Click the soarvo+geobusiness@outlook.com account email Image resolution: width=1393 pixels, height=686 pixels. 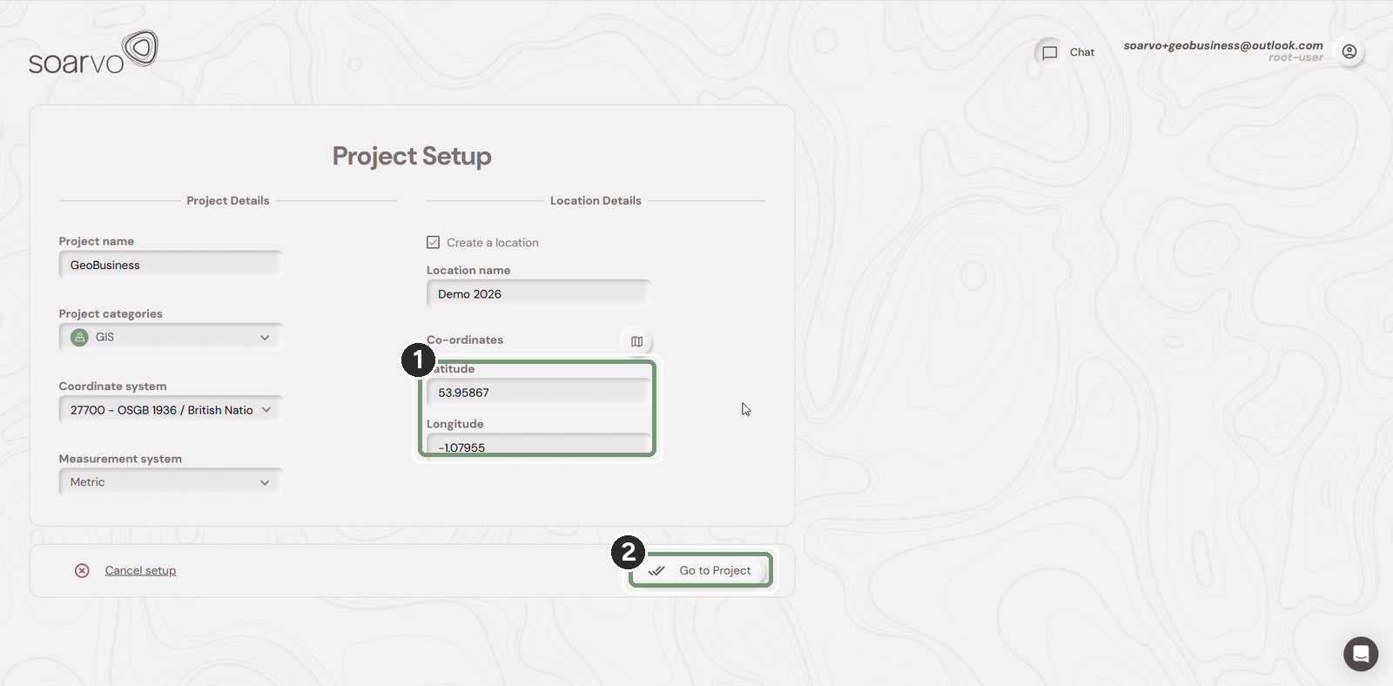pos(1223,45)
